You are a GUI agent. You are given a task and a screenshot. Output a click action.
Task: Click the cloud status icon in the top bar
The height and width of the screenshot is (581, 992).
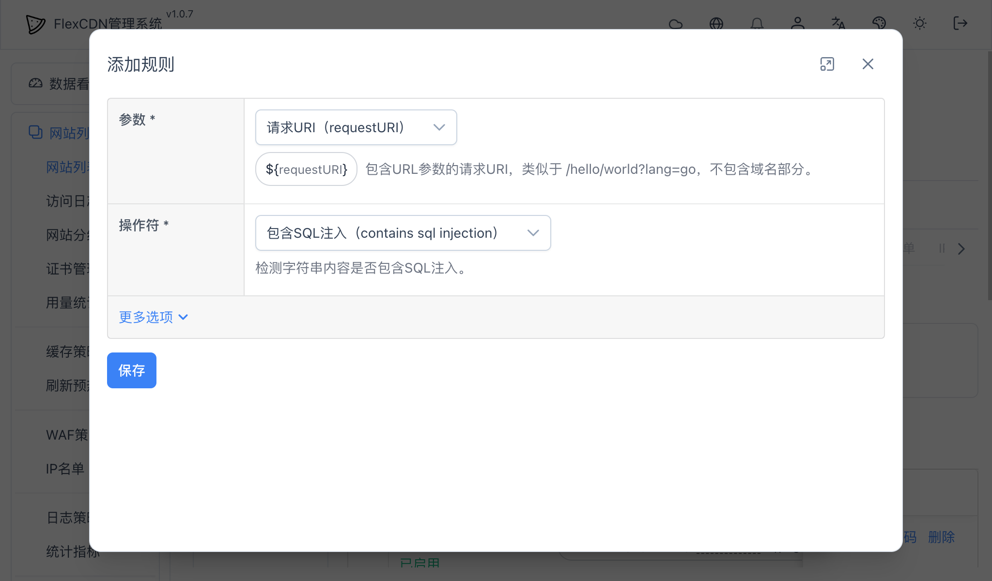[676, 24]
